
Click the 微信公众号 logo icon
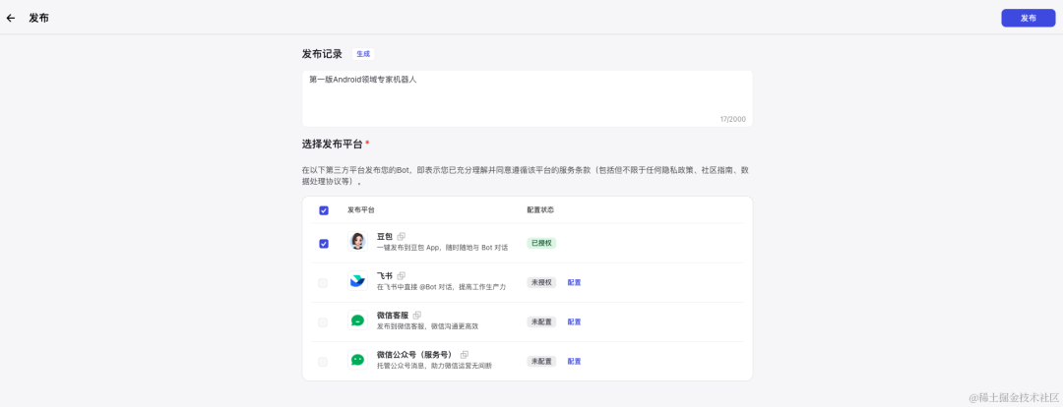coord(358,360)
